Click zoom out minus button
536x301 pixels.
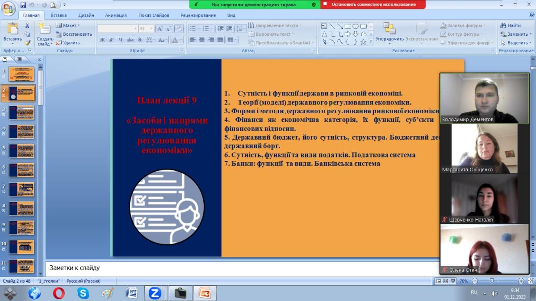coord(475,281)
